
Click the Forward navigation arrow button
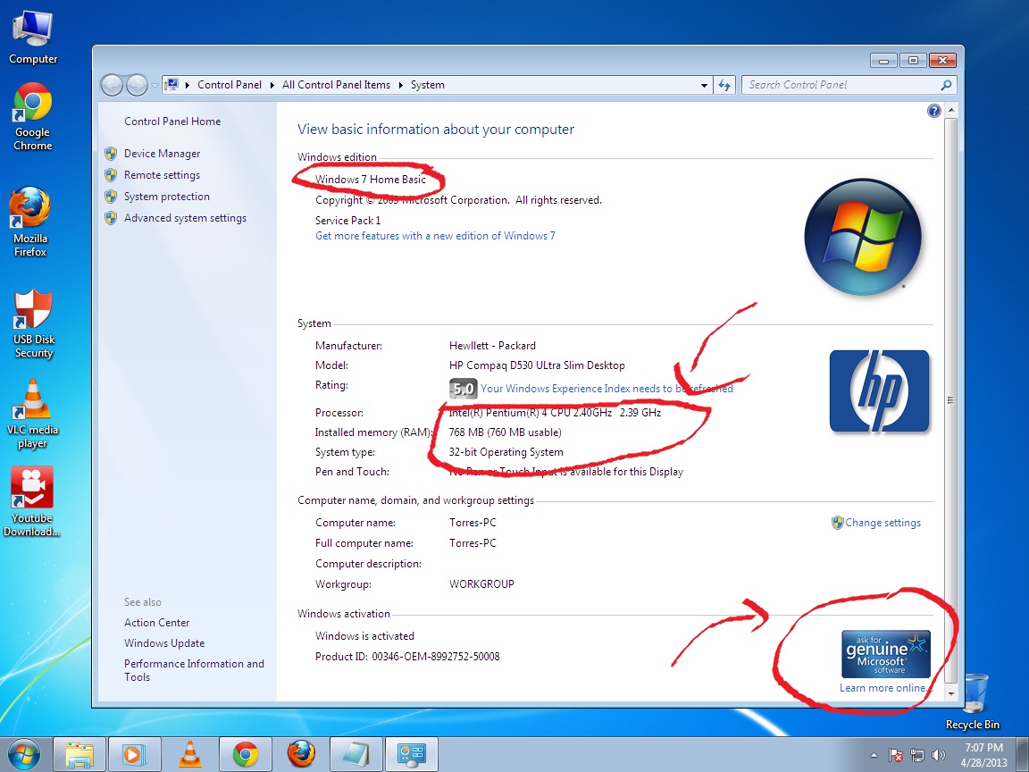pyautogui.click(x=137, y=85)
